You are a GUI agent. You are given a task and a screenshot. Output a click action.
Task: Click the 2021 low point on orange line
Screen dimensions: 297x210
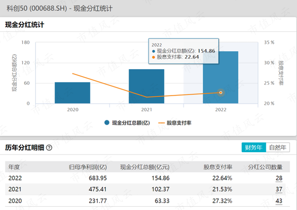(146, 97)
